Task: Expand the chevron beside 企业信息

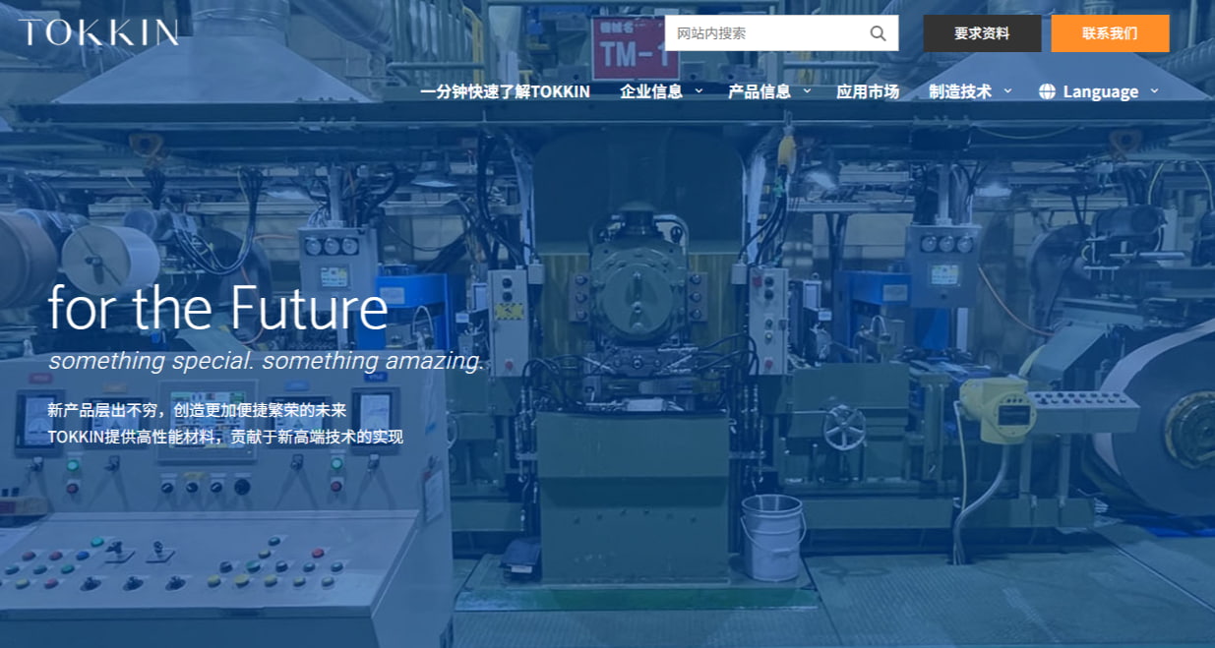Action: coord(699,90)
